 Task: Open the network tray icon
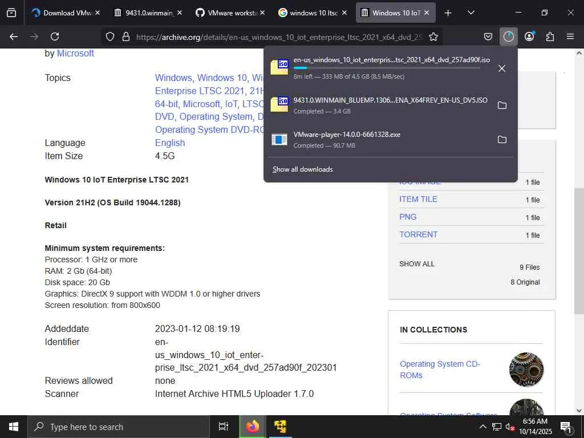point(497,427)
